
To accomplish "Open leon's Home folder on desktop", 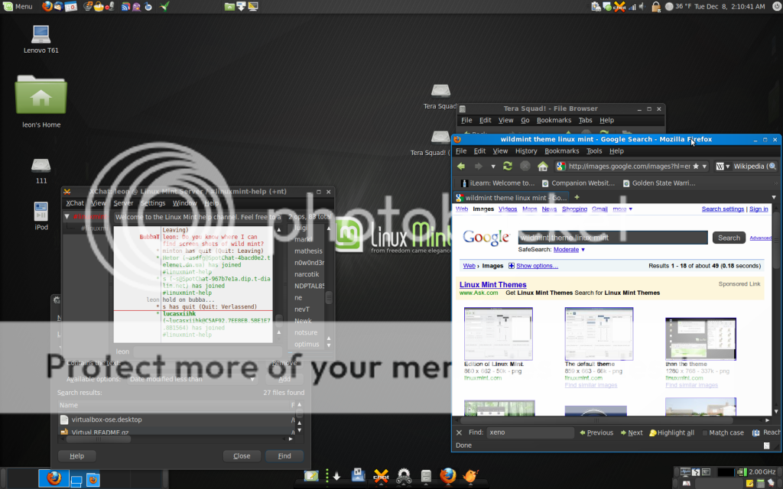I will (41, 102).
